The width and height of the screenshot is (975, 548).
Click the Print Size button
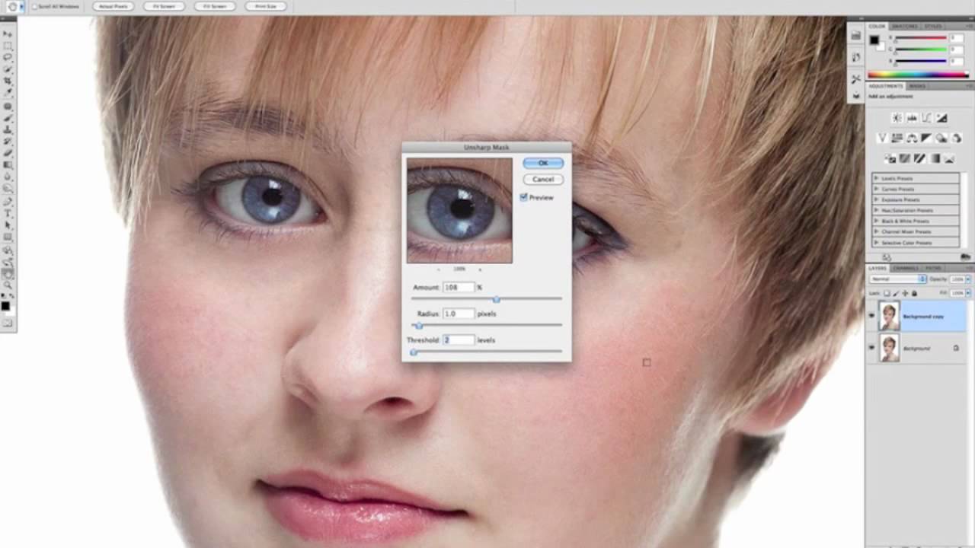(x=266, y=6)
